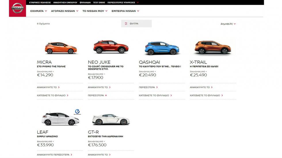This screenshot has width=282, height=158.
Task: Click the €17.900 price
Action: click(x=96, y=78)
